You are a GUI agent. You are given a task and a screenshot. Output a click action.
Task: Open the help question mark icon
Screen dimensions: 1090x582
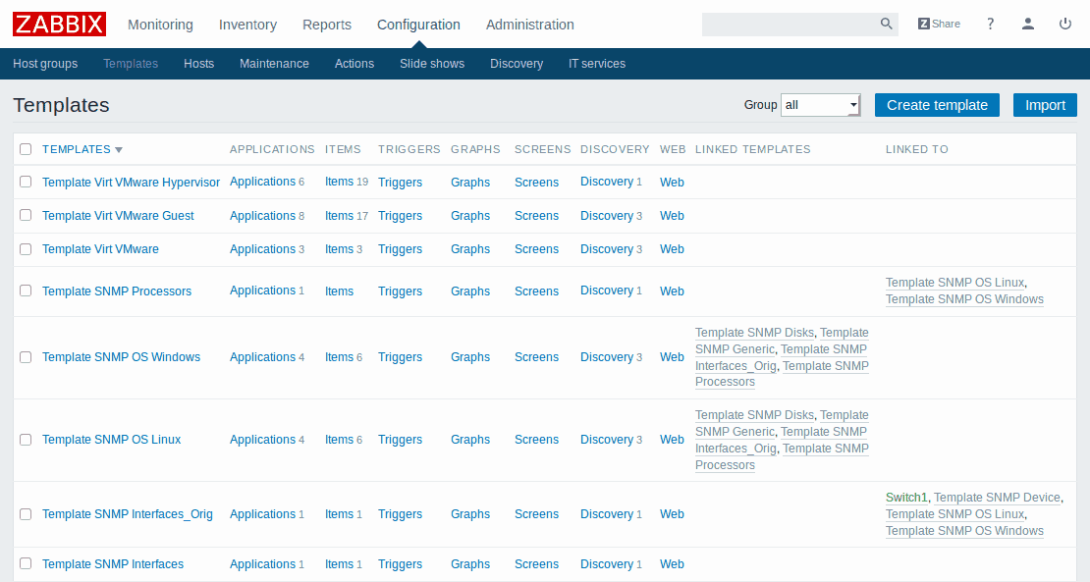[991, 24]
